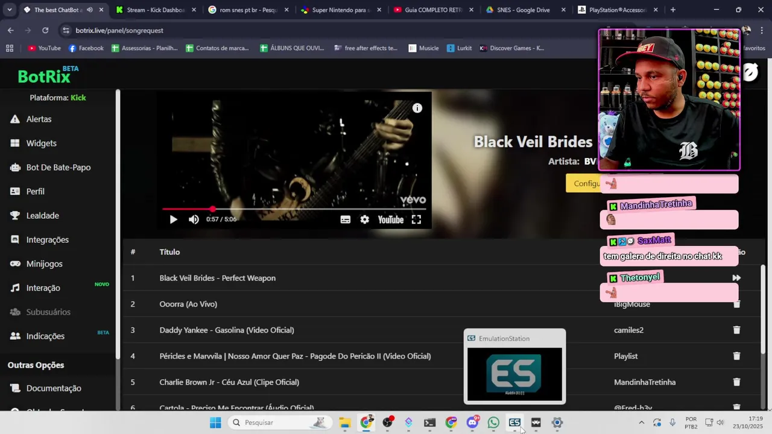772x434 pixels.
Task: Open Minijogos in the sidebar
Action: tap(44, 264)
